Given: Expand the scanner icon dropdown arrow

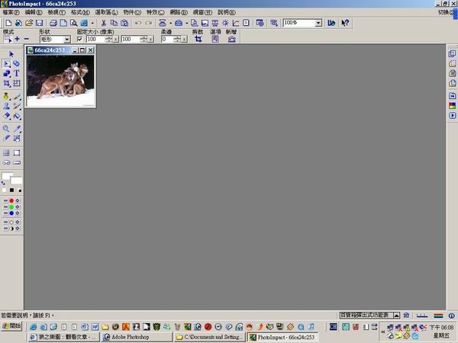Looking at the screenshot, I should tap(170, 23).
